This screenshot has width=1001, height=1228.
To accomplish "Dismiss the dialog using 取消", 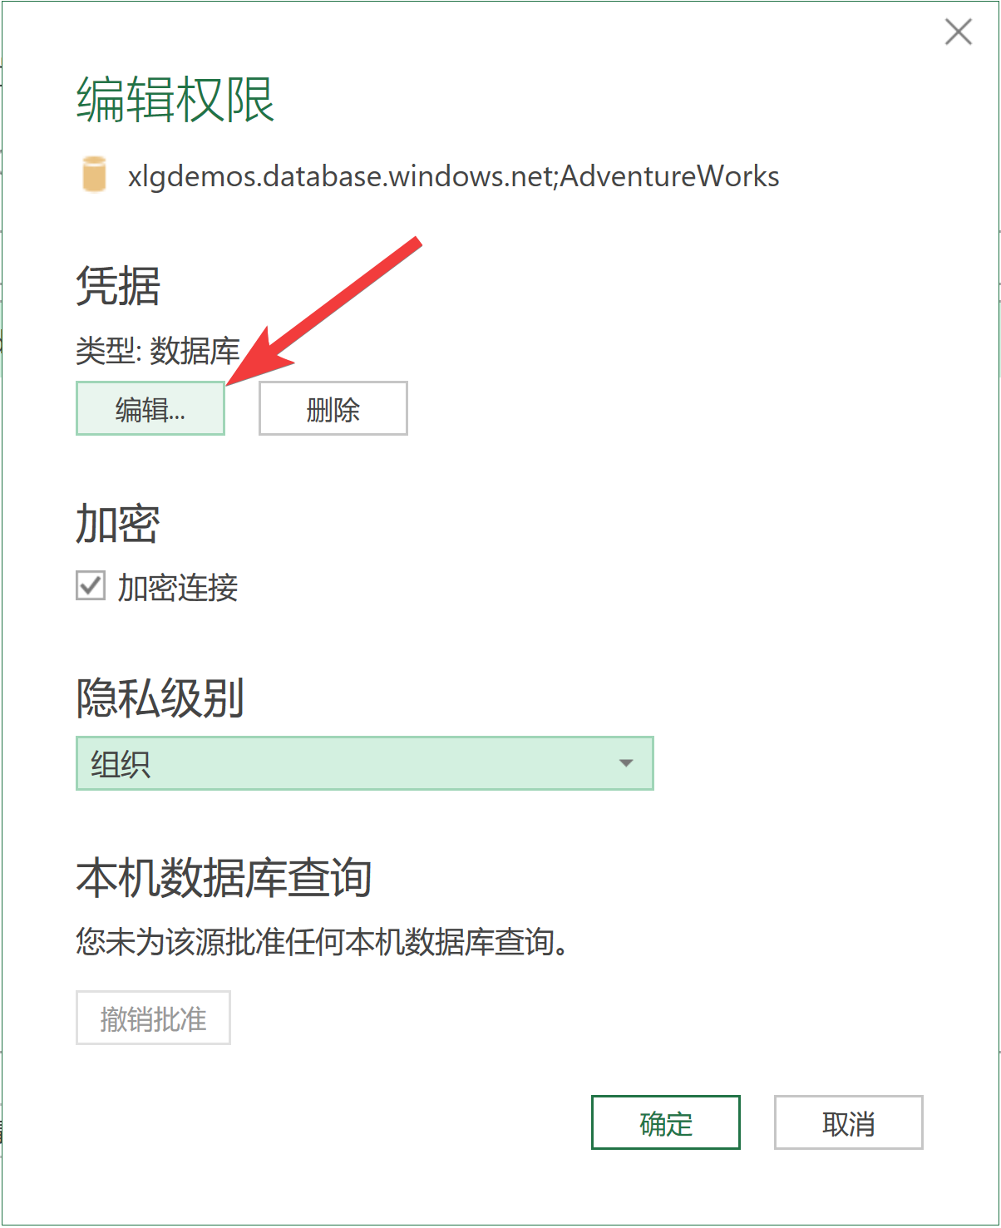I will [849, 1122].
